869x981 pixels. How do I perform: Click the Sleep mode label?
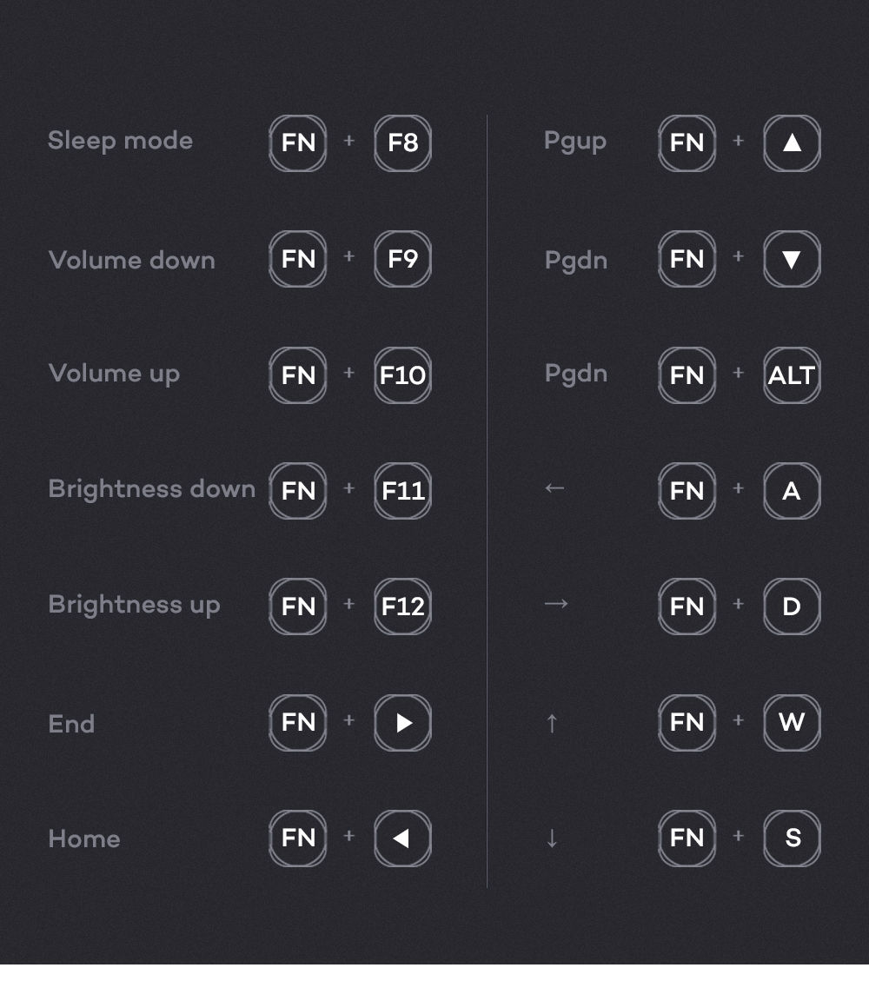120,141
